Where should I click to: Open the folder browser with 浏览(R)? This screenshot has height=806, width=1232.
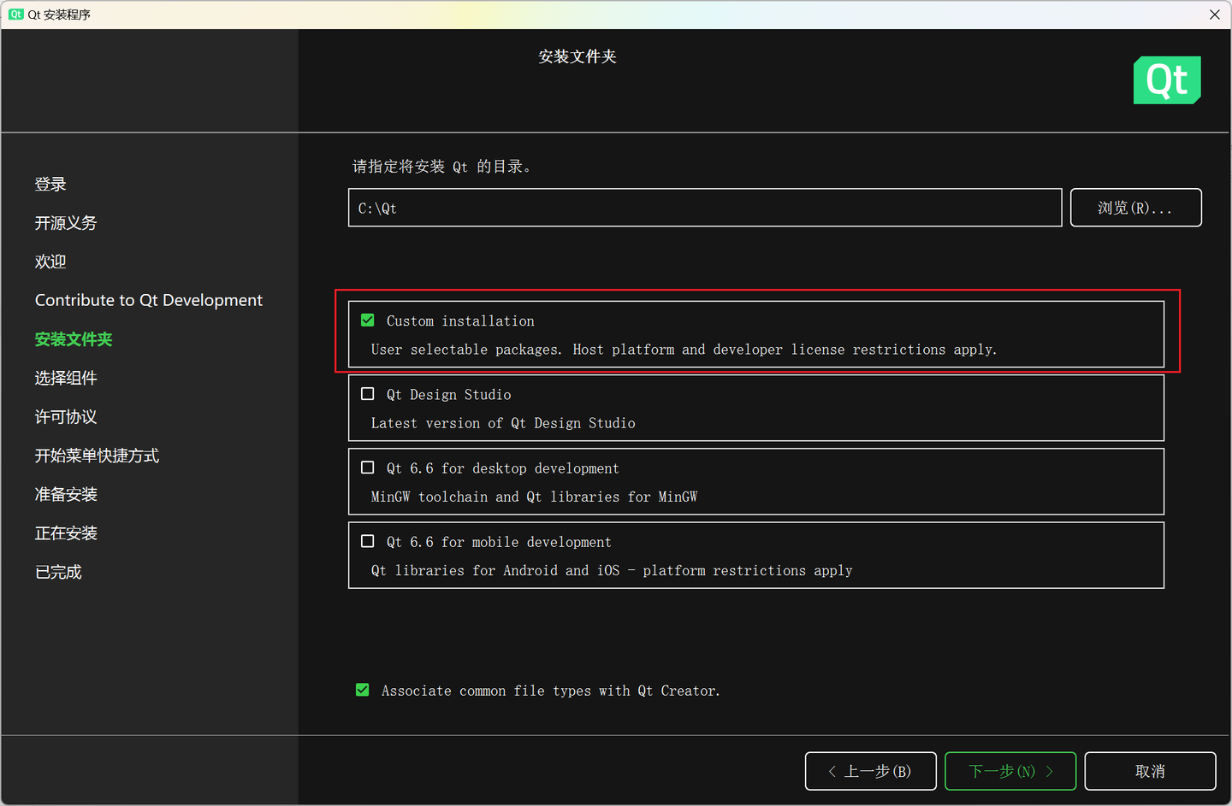pos(1135,207)
